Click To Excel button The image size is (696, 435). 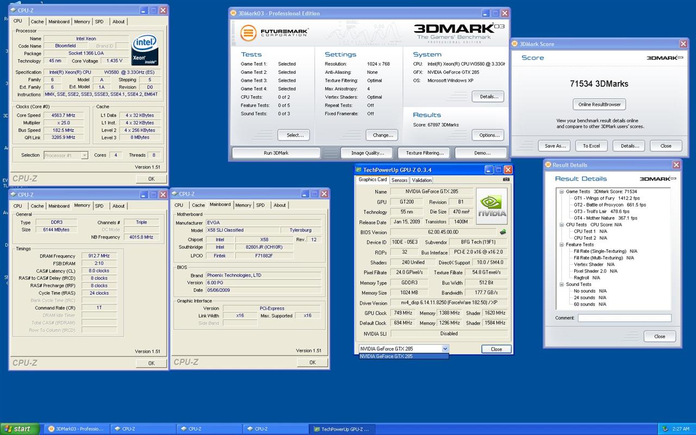[592, 146]
